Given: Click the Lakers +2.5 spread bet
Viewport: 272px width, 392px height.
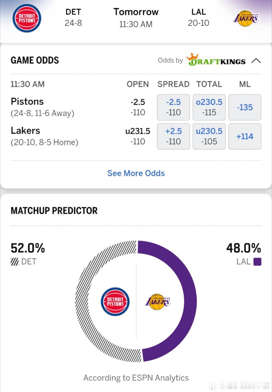Looking at the screenshot, I should (x=173, y=136).
